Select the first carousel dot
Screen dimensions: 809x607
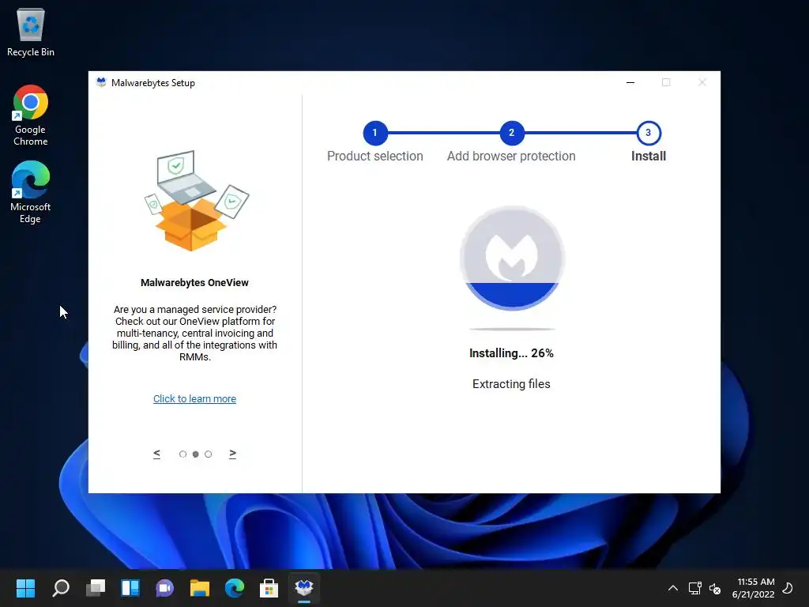tap(182, 454)
